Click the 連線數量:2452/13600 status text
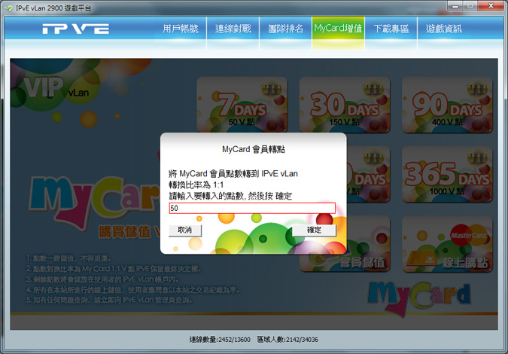 [x=220, y=340]
